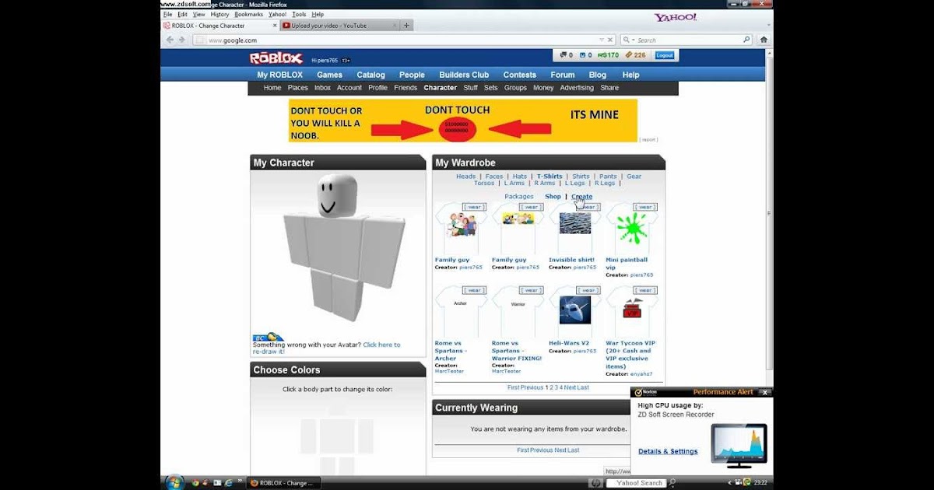Open Builders Club from the nav bar
Screen dimensions: 934x490
464,75
